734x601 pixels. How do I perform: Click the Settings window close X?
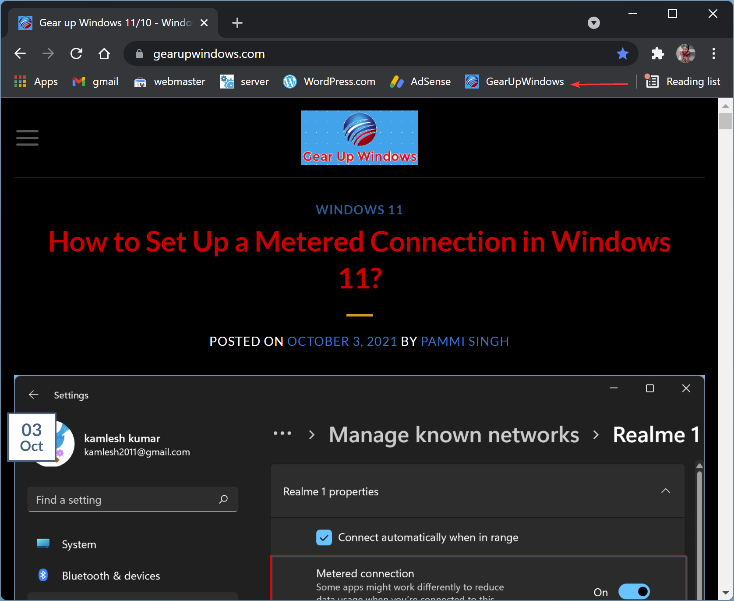click(686, 388)
